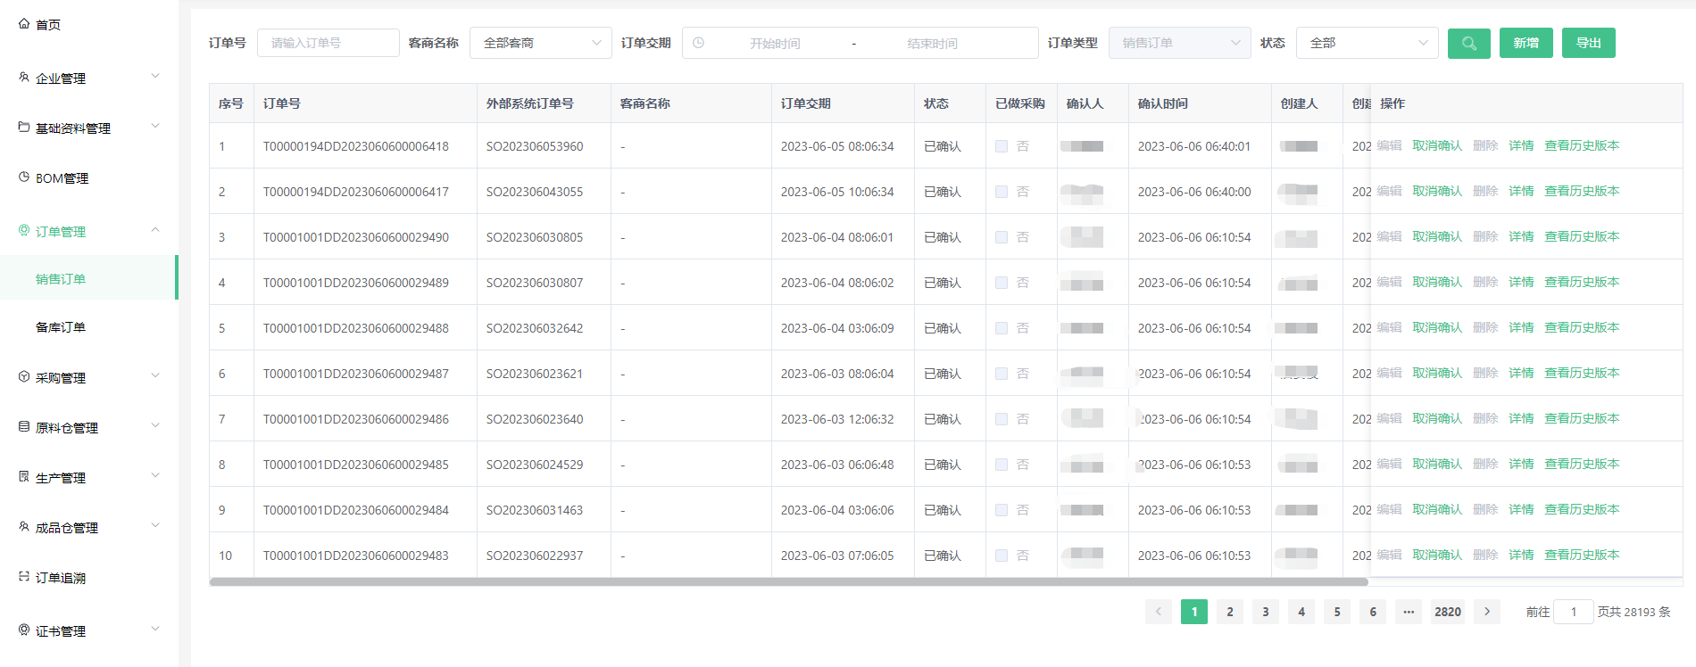Click the BOM管理 sidebar icon
Image resolution: width=1696 pixels, height=667 pixels.
[x=24, y=177]
